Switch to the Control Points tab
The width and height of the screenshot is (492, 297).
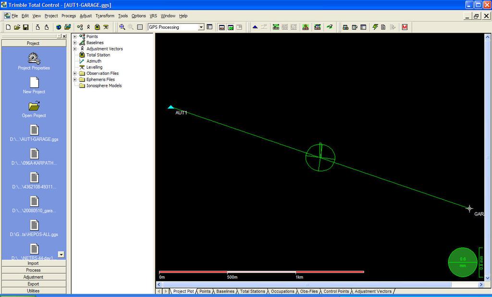[x=336, y=291]
